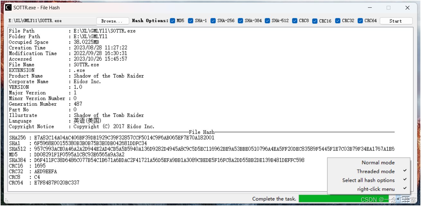Viewport: 421px width, 206px height.
Task: Click the Major Version row
Action: pos(43,93)
